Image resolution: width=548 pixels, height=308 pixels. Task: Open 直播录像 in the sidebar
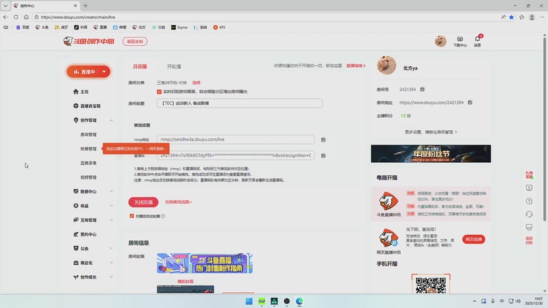(88, 163)
